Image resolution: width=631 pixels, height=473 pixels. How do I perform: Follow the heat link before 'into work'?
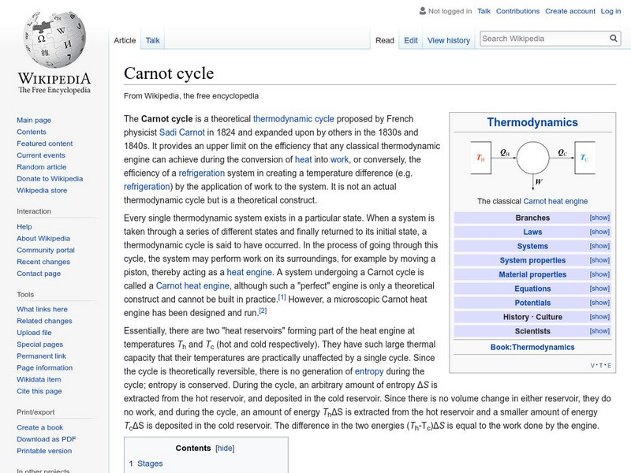(303, 159)
